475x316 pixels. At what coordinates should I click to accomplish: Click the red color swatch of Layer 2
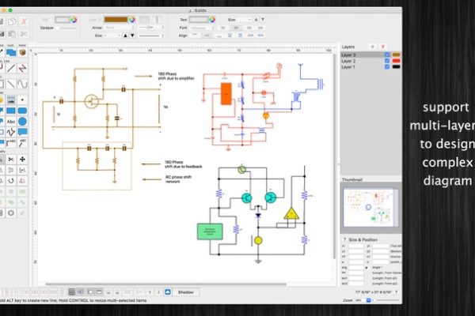(397, 61)
